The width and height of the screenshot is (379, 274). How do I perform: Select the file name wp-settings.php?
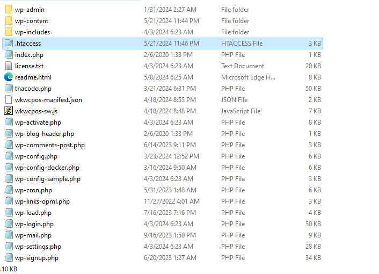tap(38, 247)
